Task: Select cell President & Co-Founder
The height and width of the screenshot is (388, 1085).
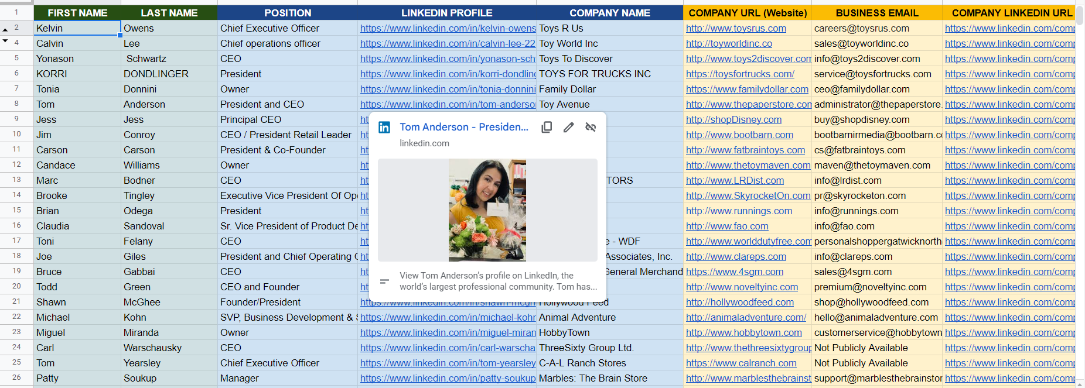Action: pos(288,150)
